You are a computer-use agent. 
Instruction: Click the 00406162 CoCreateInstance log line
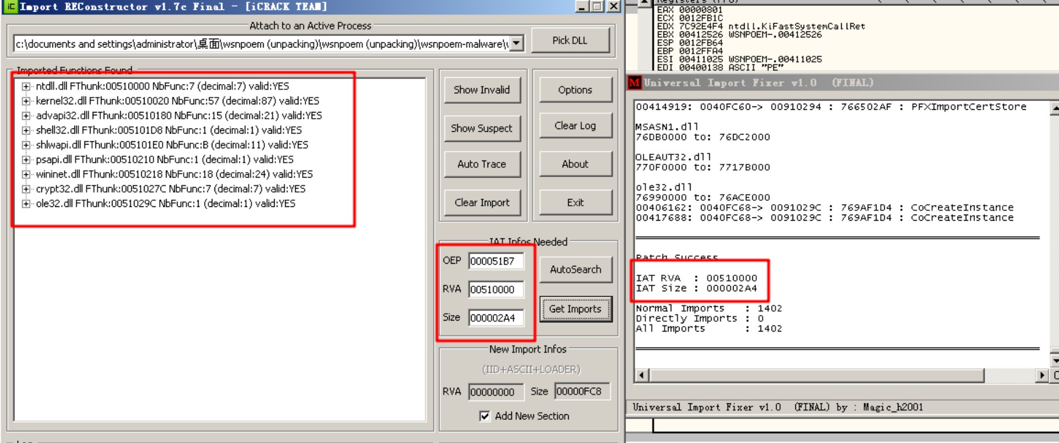[x=825, y=207]
